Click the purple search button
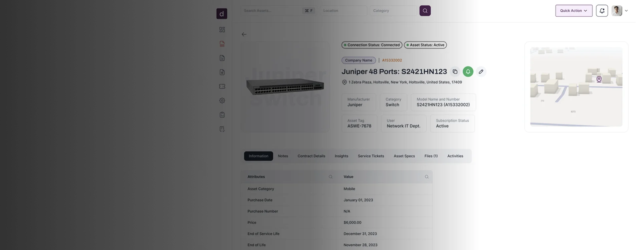This screenshot has width=641, height=250. [425, 11]
